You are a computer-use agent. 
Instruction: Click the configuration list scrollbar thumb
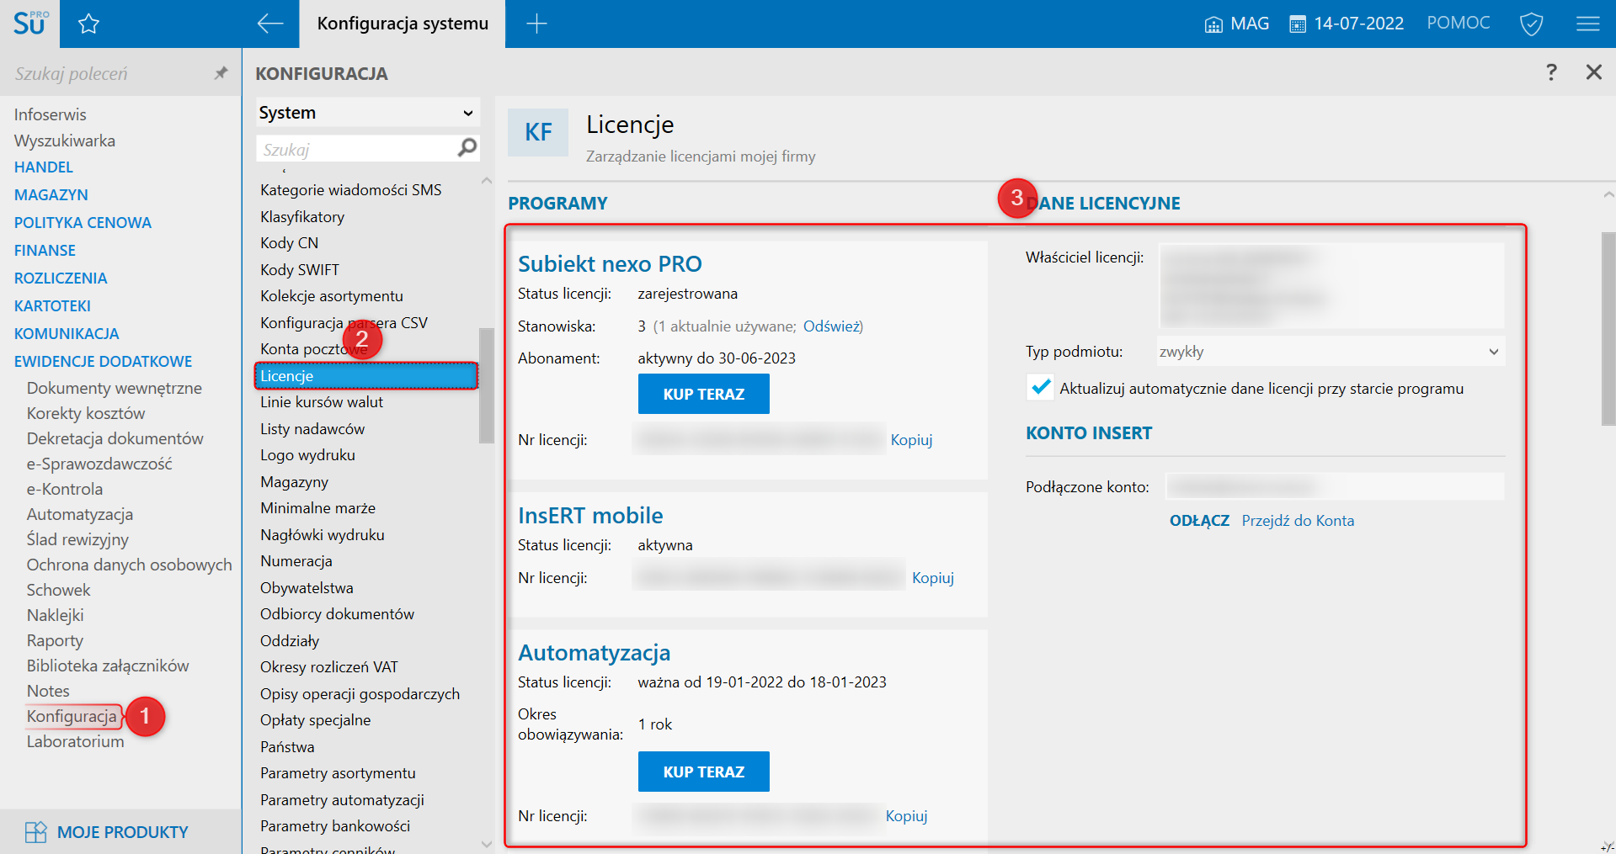pos(486,385)
